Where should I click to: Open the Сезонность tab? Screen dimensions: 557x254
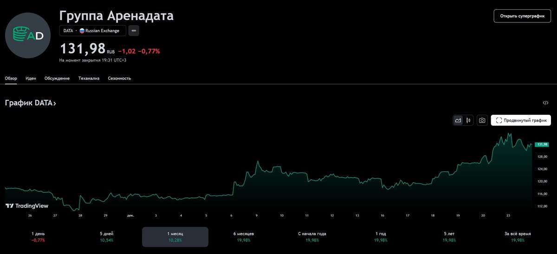(x=119, y=78)
